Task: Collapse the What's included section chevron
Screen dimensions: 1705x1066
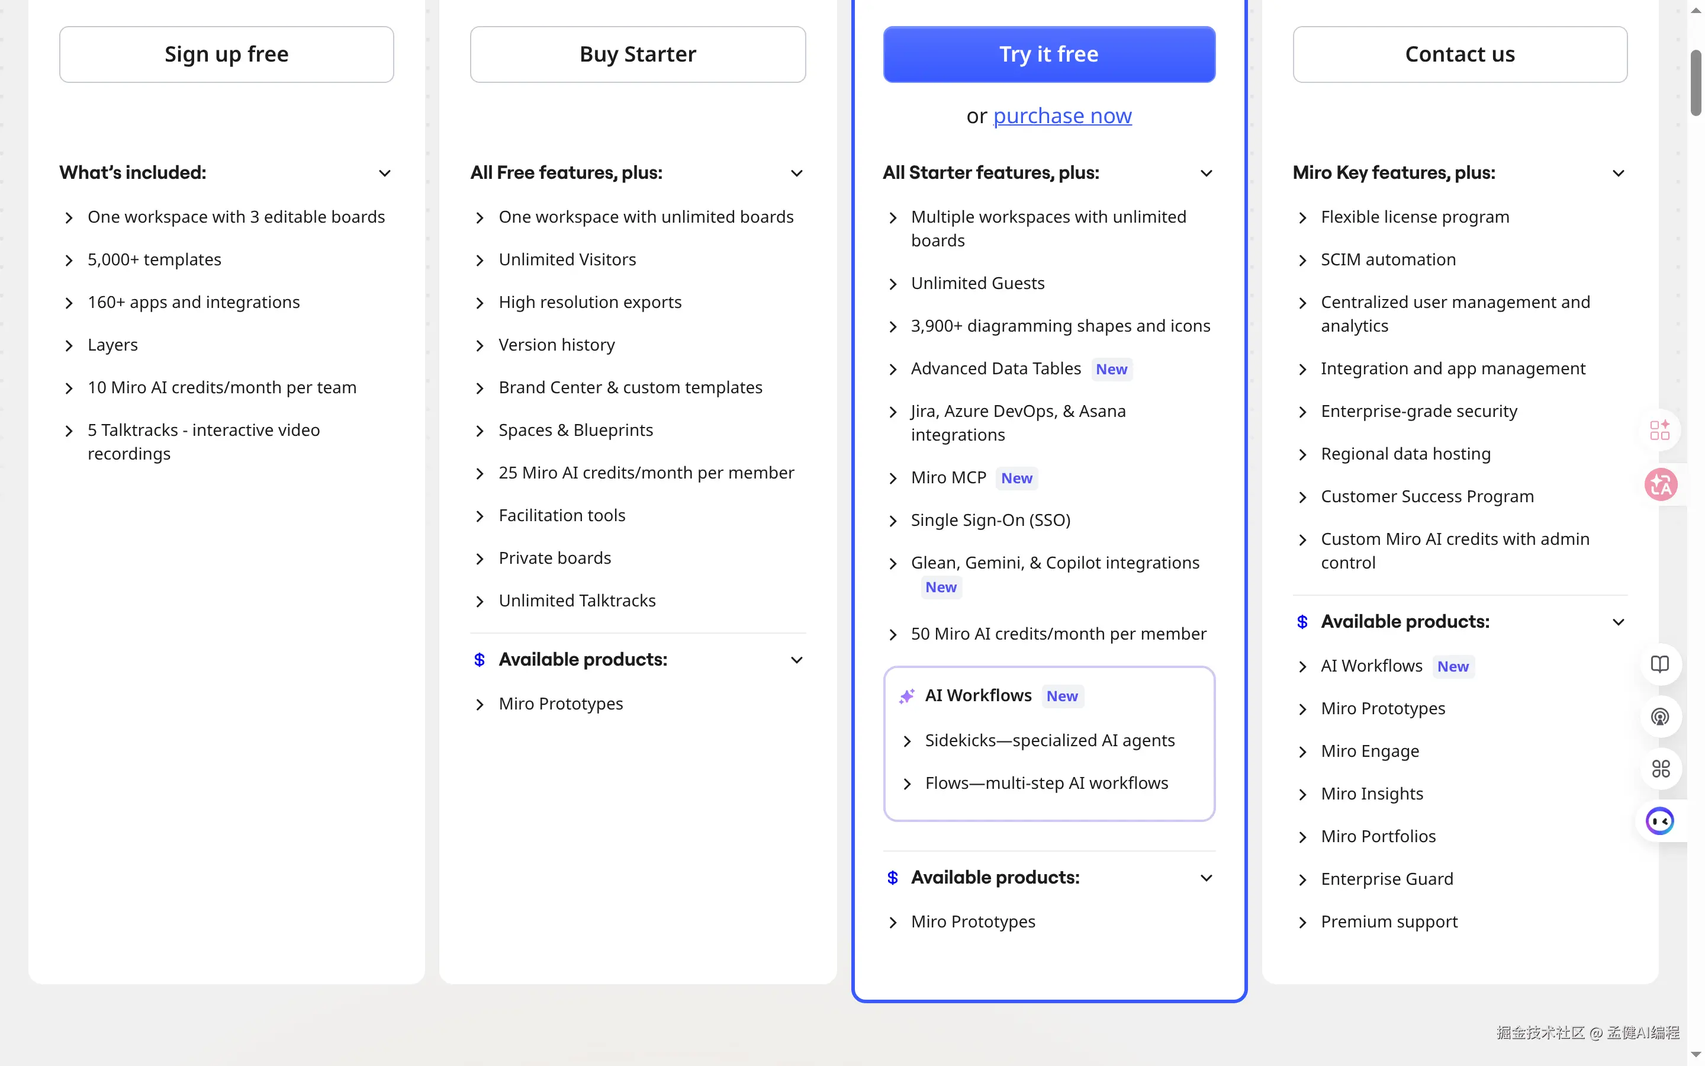Action: [x=385, y=173]
